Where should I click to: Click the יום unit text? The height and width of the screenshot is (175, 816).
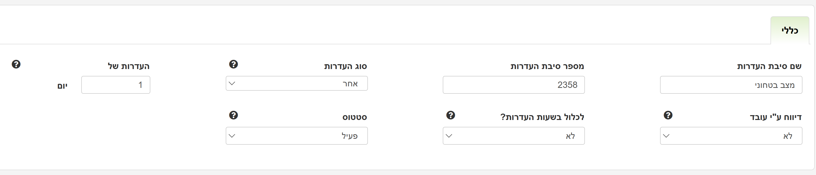tap(62, 86)
